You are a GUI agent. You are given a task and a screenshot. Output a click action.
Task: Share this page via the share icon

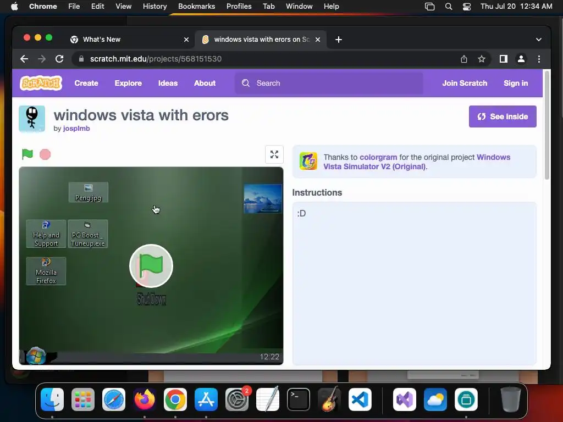464,59
